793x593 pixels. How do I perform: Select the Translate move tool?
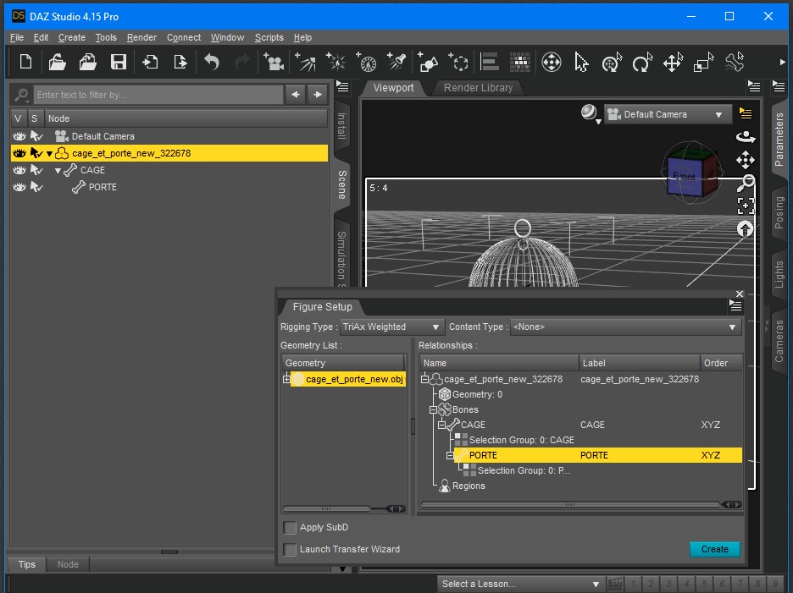(674, 62)
